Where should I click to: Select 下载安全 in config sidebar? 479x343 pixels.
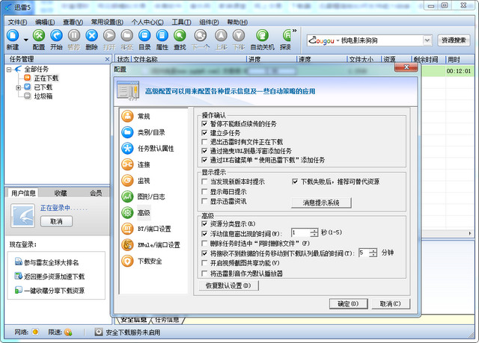(141, 261)
